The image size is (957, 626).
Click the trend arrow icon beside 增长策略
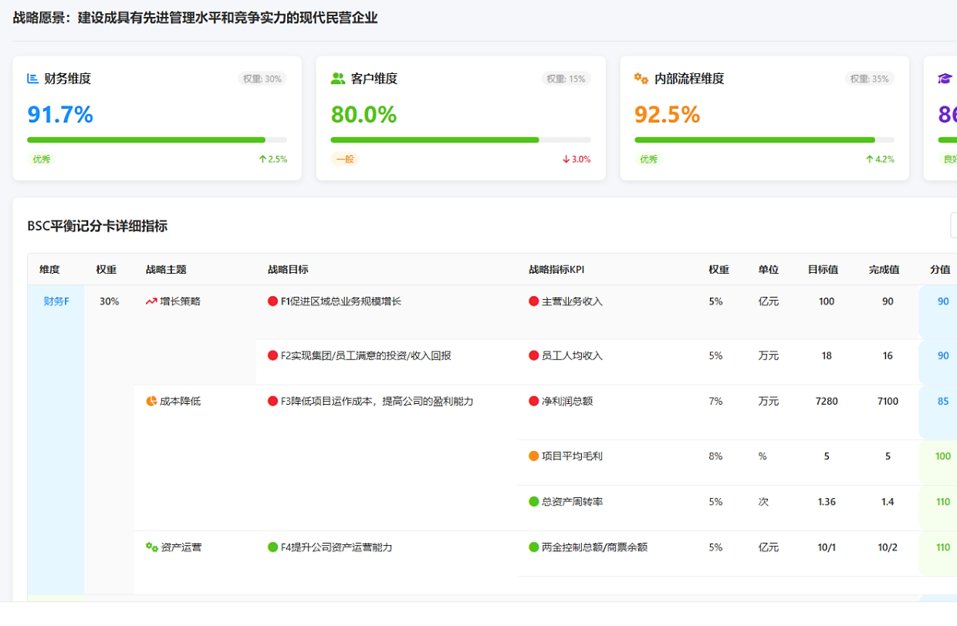pos(151,301)
